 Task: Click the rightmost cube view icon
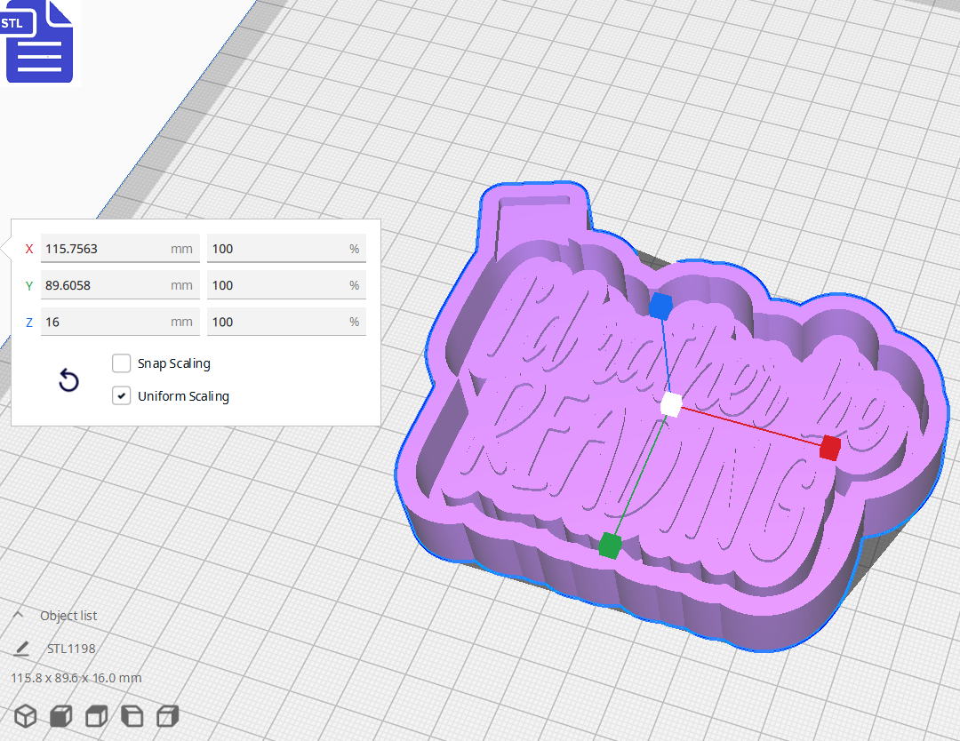(x=167, y=716)
